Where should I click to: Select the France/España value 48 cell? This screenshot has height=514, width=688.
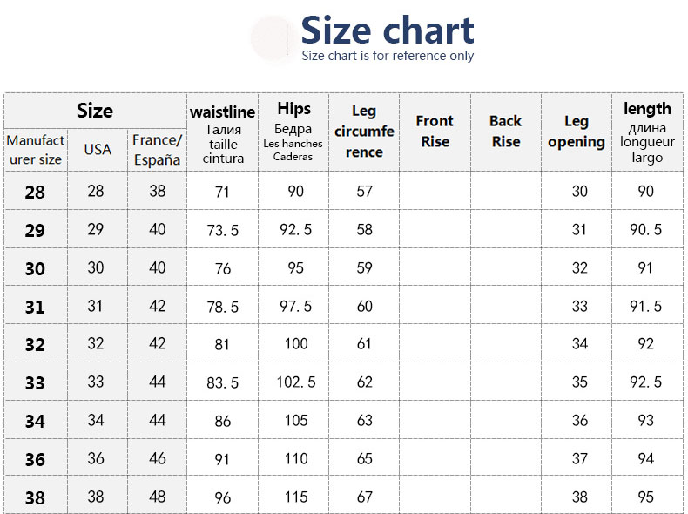157,497
